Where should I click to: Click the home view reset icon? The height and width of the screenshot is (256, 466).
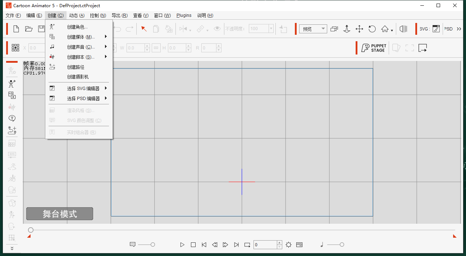385,29
